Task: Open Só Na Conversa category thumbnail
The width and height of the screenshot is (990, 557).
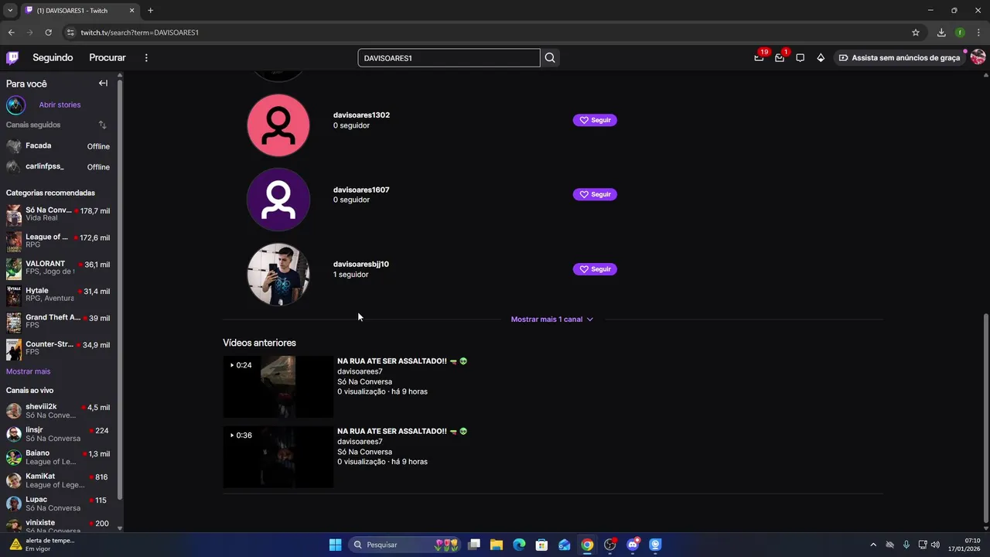Action: (14, 214)
